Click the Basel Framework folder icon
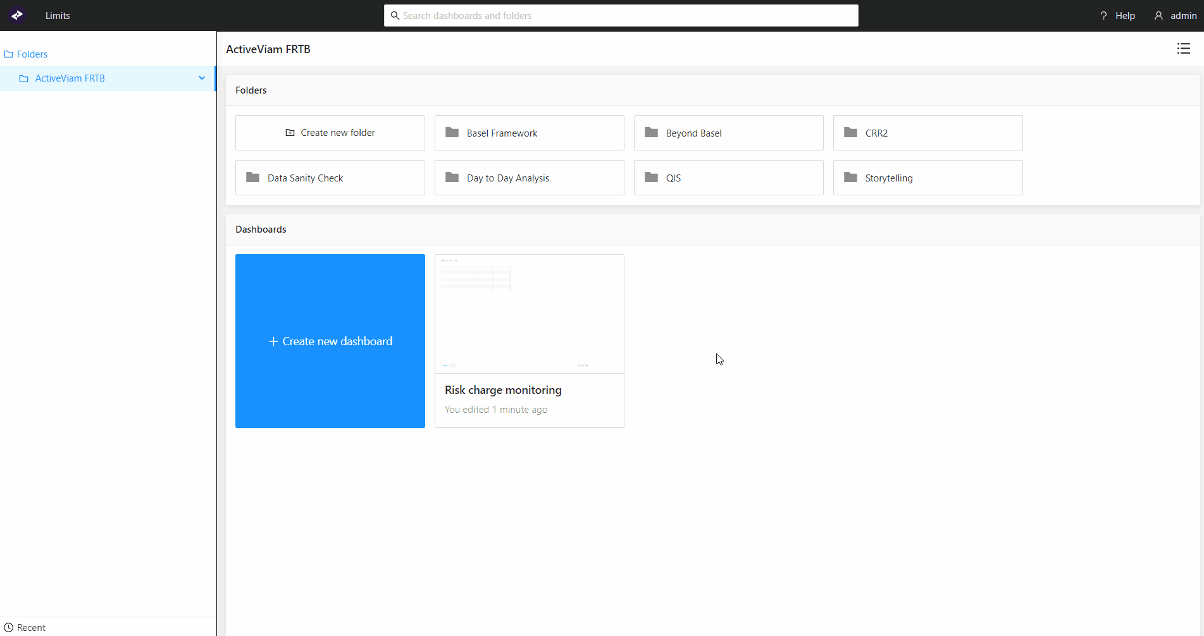The image size is (1204, 636). coord(452,132)
